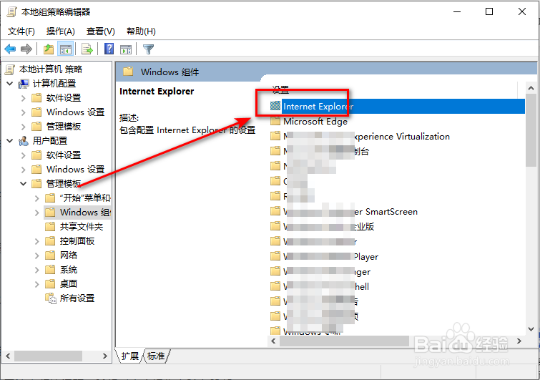Open the 帮助(H) menu
The image size is (540, 380).
(141, 31)
